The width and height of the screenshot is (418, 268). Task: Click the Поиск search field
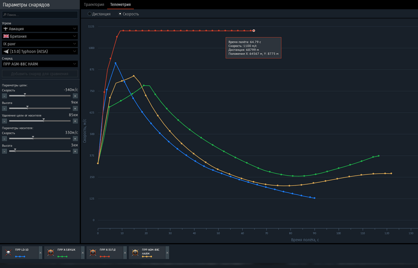pyautogui.click(x=40, y=15)
